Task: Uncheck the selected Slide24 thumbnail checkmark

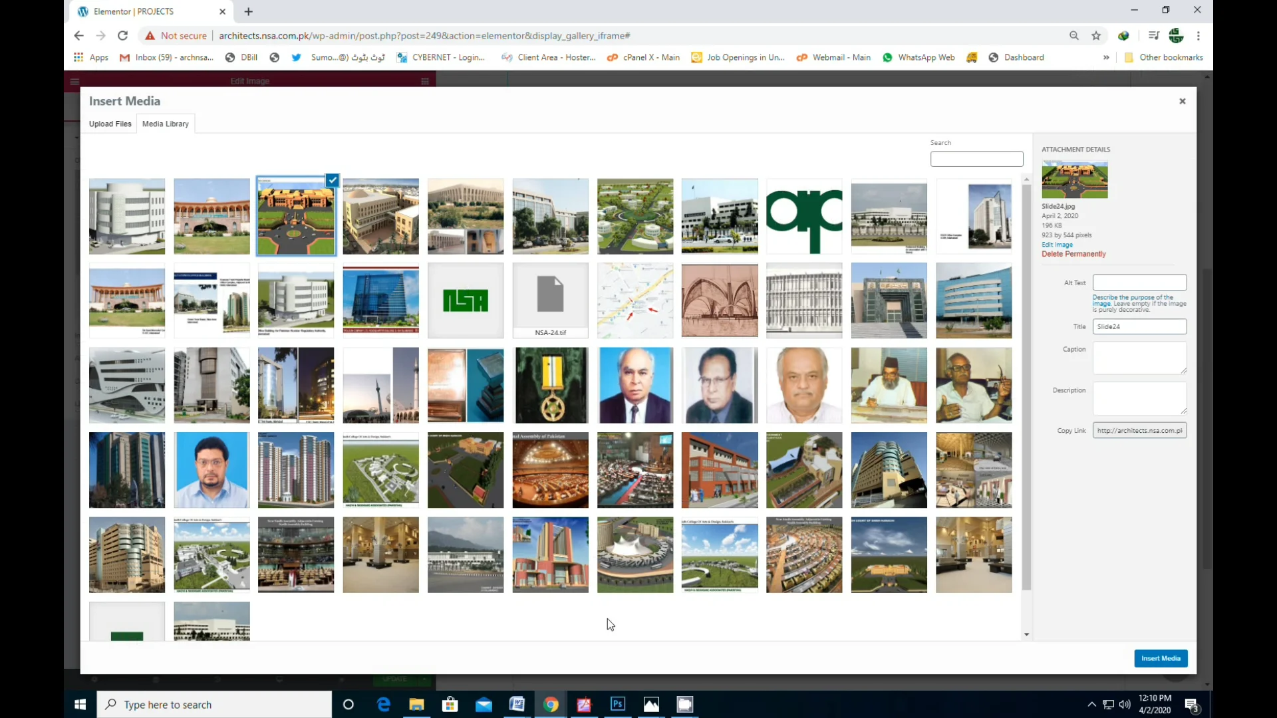Action: [333, 180]
